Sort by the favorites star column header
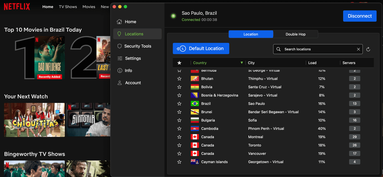The height and width of the screenshot is (177, 383). 179,63
